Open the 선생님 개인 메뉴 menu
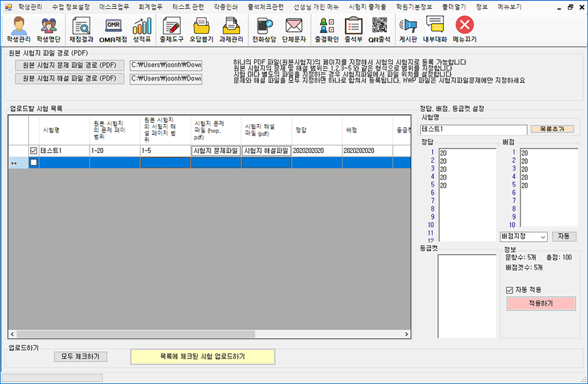Viewport: 588px width, 384px height. pyautogui.click(x=315, y=7)
